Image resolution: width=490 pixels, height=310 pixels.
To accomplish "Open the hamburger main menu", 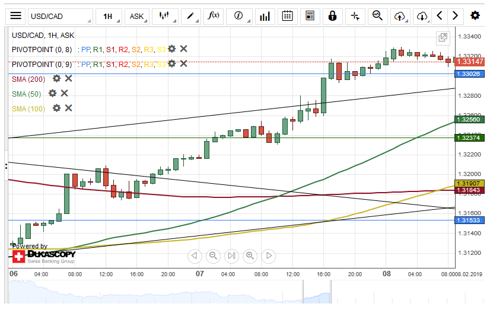I will [16, 16].
